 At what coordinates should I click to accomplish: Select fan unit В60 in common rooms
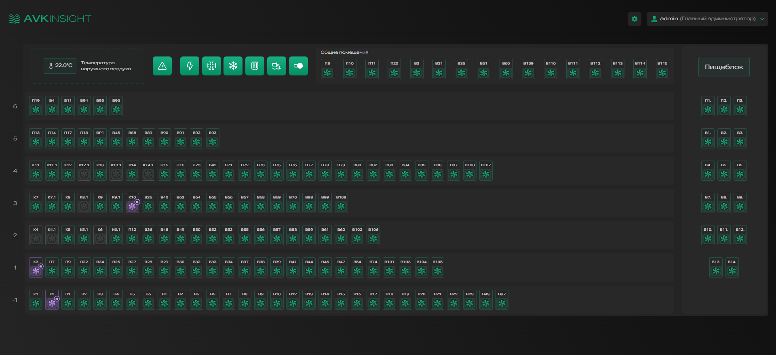point(506,69)
